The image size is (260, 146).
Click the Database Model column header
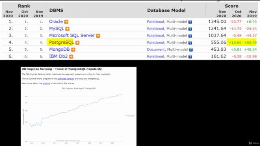tap(166, 10)
